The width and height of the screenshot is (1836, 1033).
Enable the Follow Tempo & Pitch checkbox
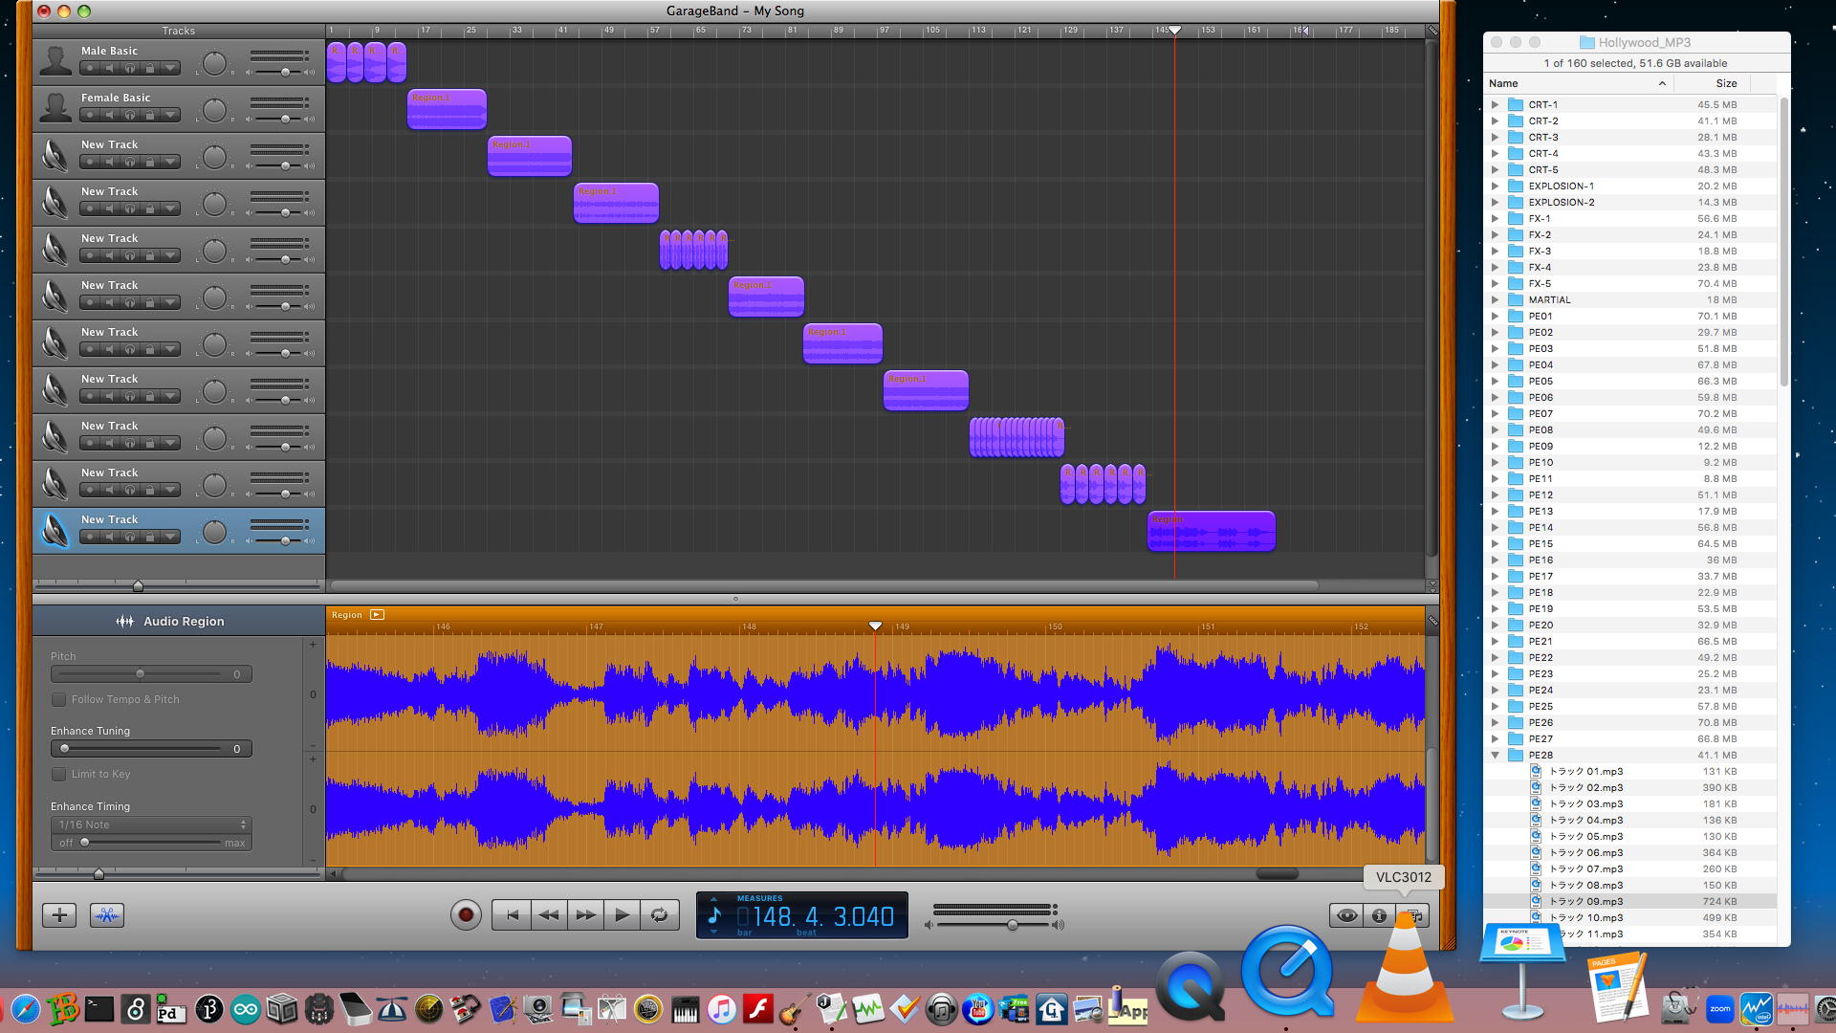tap(59, 699)
